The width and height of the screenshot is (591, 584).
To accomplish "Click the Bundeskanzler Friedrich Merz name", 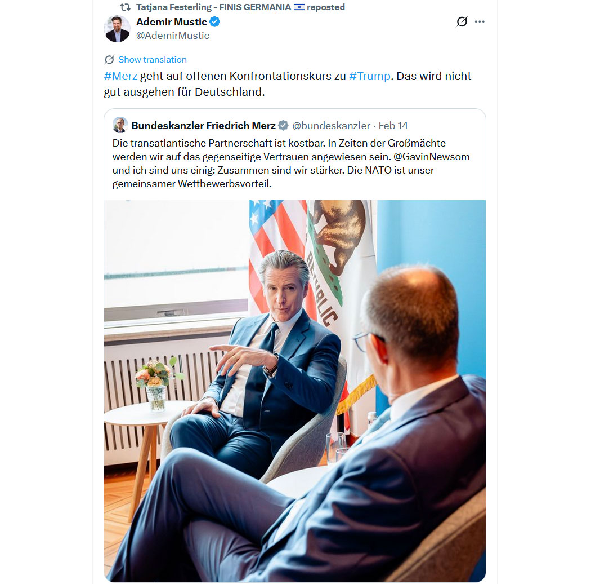I will [x=204, y=126].
